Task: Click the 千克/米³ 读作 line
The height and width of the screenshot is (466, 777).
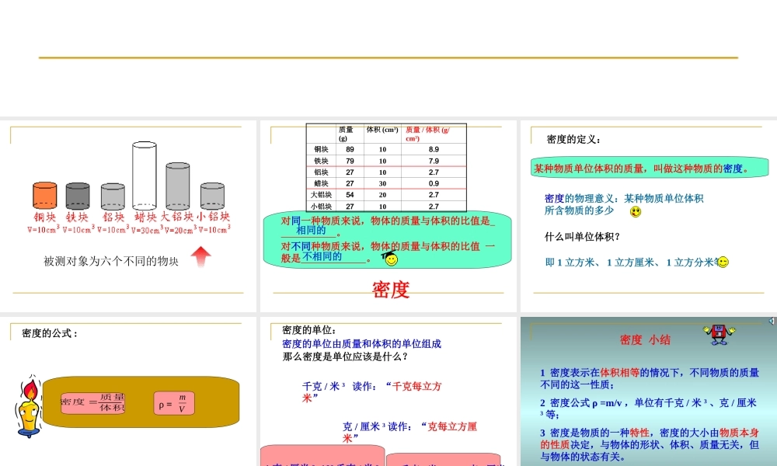Action: [371, 391]
